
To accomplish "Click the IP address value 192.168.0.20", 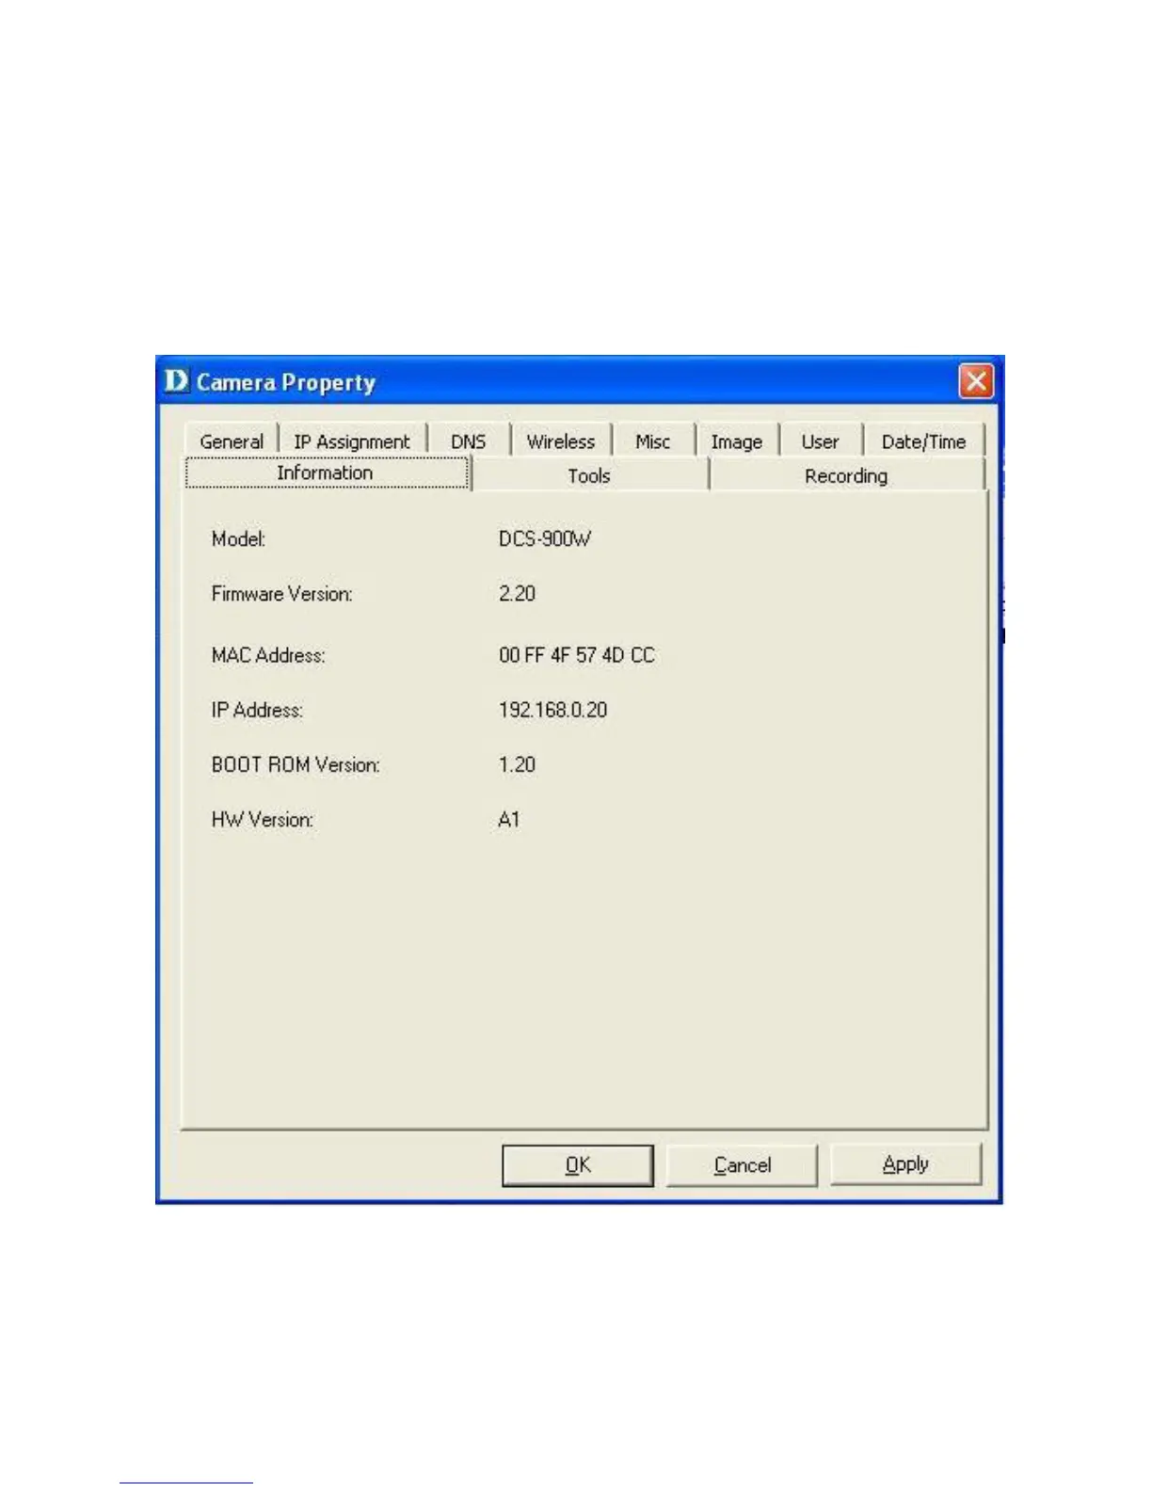I will [552, 710].
